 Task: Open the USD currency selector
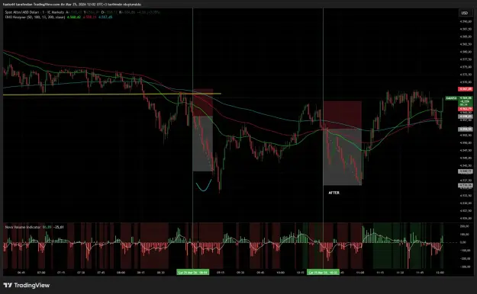464,13
